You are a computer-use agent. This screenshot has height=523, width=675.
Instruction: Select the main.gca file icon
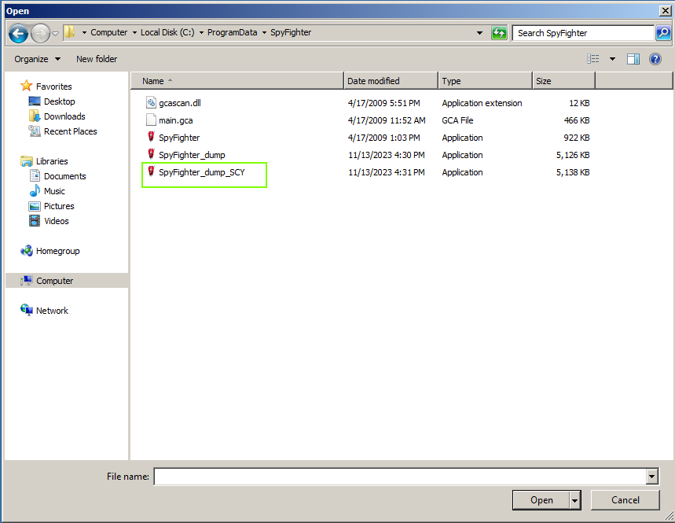click(151, 120)
